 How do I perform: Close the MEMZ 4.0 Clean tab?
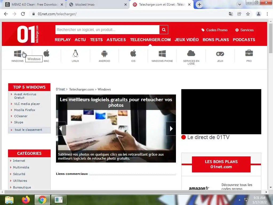click(62, 5)
